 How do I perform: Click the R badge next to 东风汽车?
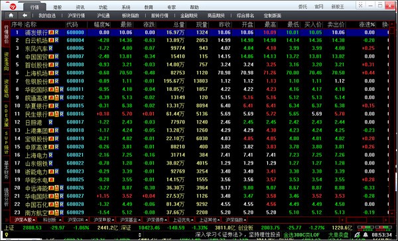50,48
